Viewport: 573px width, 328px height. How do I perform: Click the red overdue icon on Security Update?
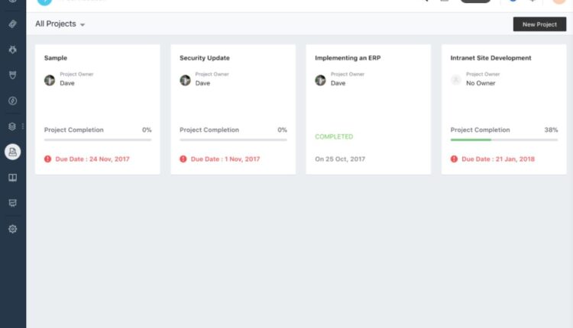(183, 159)
